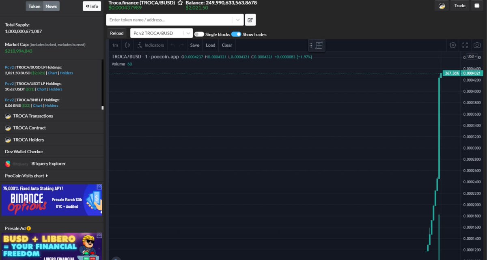Open Bitquery Explorer link
The width and height of the screenshot is (487, 260).
coord(48,164)
